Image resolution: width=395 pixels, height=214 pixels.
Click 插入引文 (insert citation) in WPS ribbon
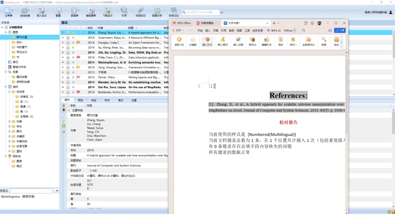coord(207,41)
